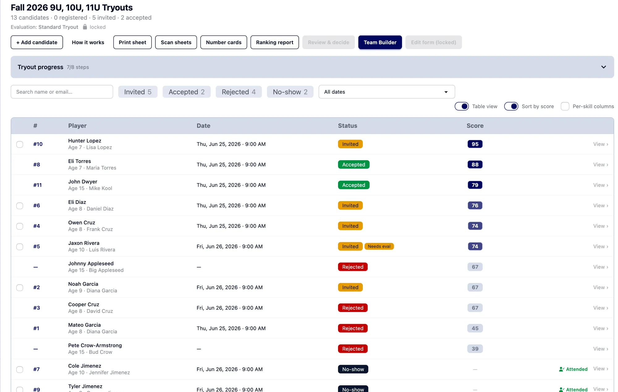Open the All dates dropdown
Image resolution: width=618 pixels, height=392 pixels.
pyautogui.click(x=387, y=92)
